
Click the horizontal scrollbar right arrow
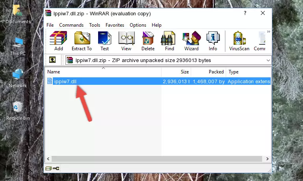[x=268, y=159]
